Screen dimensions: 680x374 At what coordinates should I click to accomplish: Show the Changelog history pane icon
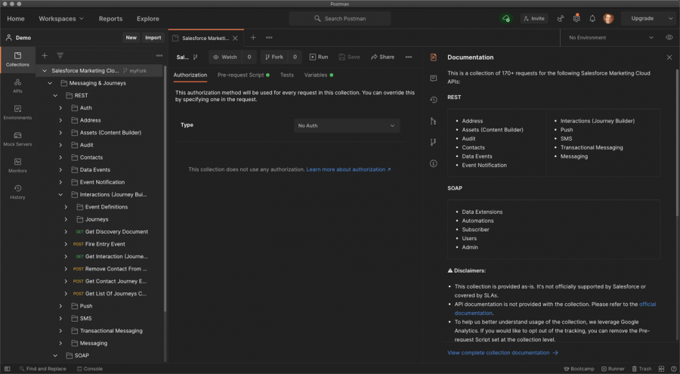pos(433,100)
